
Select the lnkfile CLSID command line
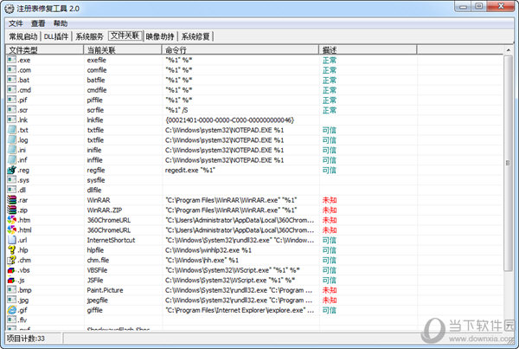[229, 120]
